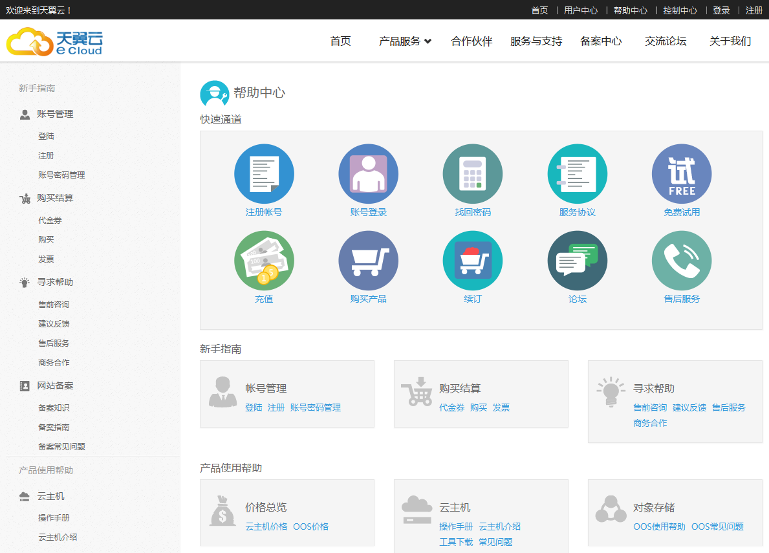The height and width of the screenshot is (553, 769).
Task: Click the 免费试用 FREE icon
Action: (x=682, y=174)
